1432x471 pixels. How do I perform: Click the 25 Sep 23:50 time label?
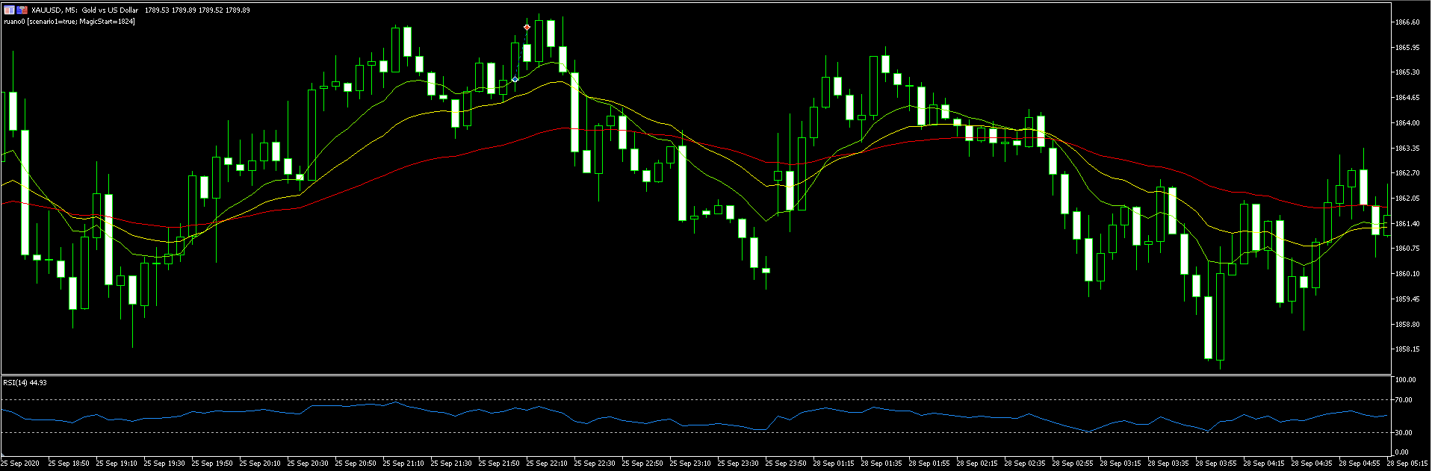[787, 464]
